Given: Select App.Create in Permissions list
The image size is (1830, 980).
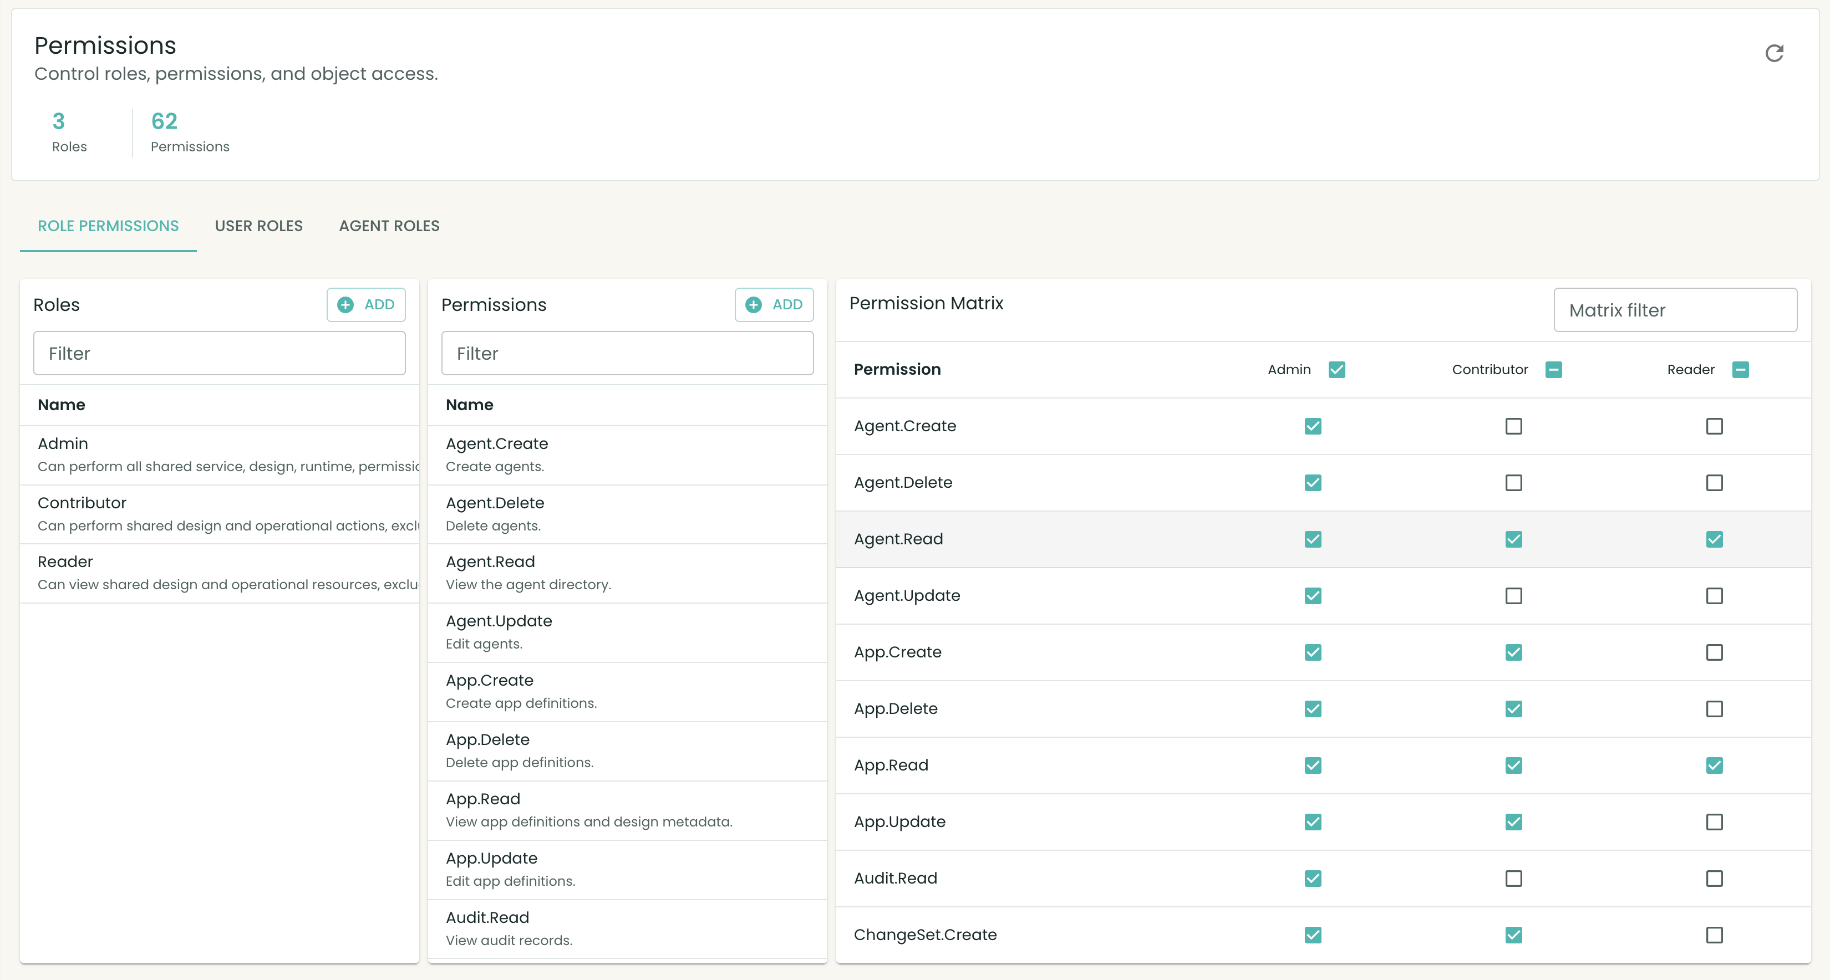Looking at the screenshot, I should tap(627, 692).
